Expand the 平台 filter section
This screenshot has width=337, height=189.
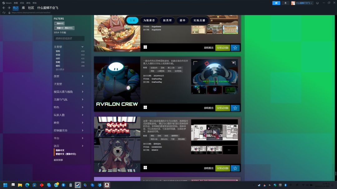(69, 138)
